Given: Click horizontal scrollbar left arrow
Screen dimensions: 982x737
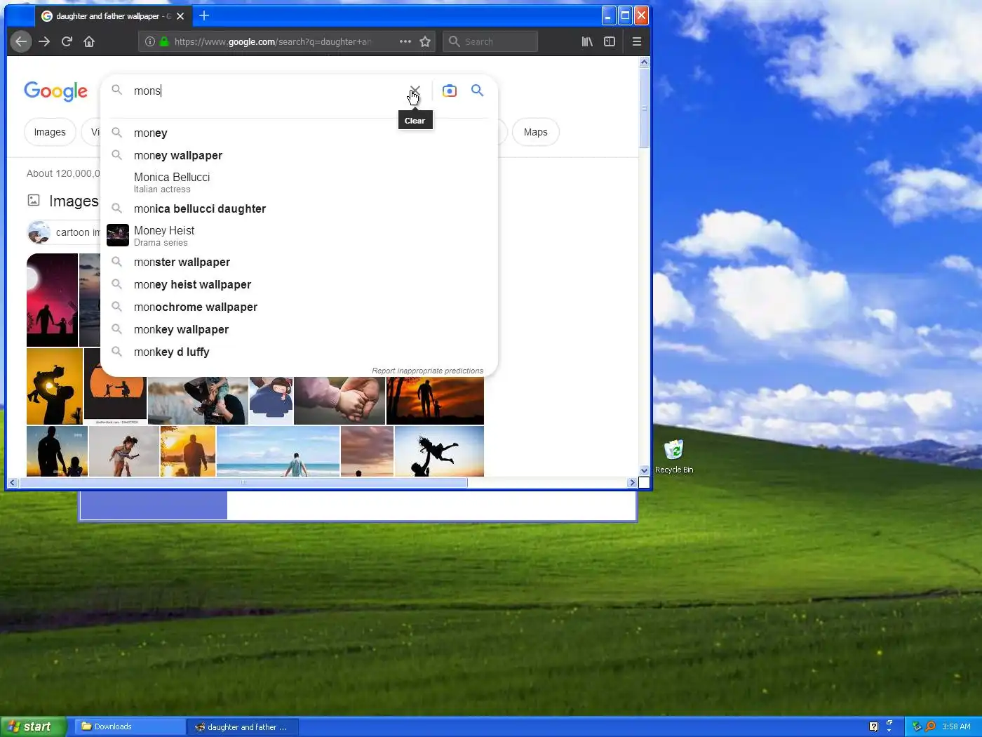Looking at the screenshot, I should 13,482.
